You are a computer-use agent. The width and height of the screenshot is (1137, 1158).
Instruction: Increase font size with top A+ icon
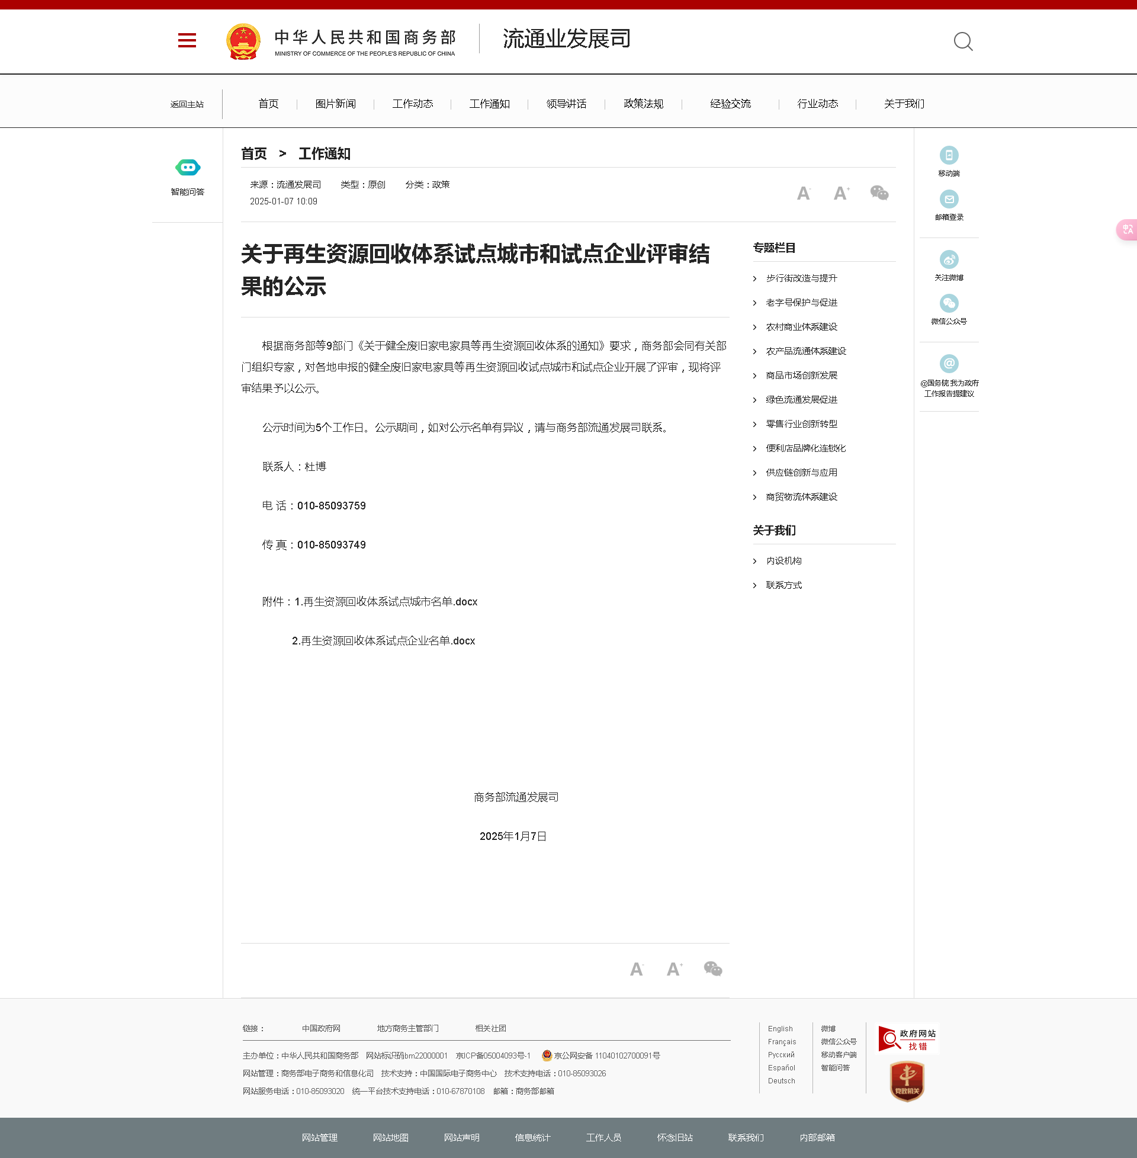(x=841, y=193)
